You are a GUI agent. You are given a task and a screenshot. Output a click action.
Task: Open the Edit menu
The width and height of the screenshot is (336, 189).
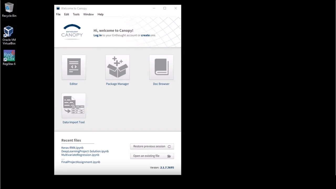(67, 14)
